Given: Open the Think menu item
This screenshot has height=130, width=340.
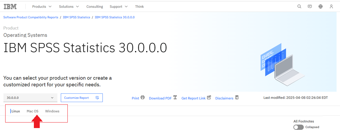Looking at the screenshot, I should coord(139,6).
